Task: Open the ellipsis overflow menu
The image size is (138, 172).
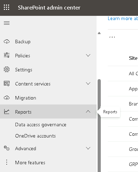Action: 112,37
